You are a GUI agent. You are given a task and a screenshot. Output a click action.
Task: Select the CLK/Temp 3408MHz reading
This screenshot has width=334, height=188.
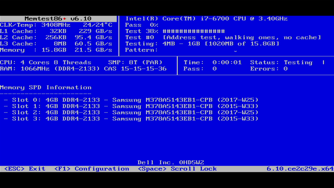(35, 25)
